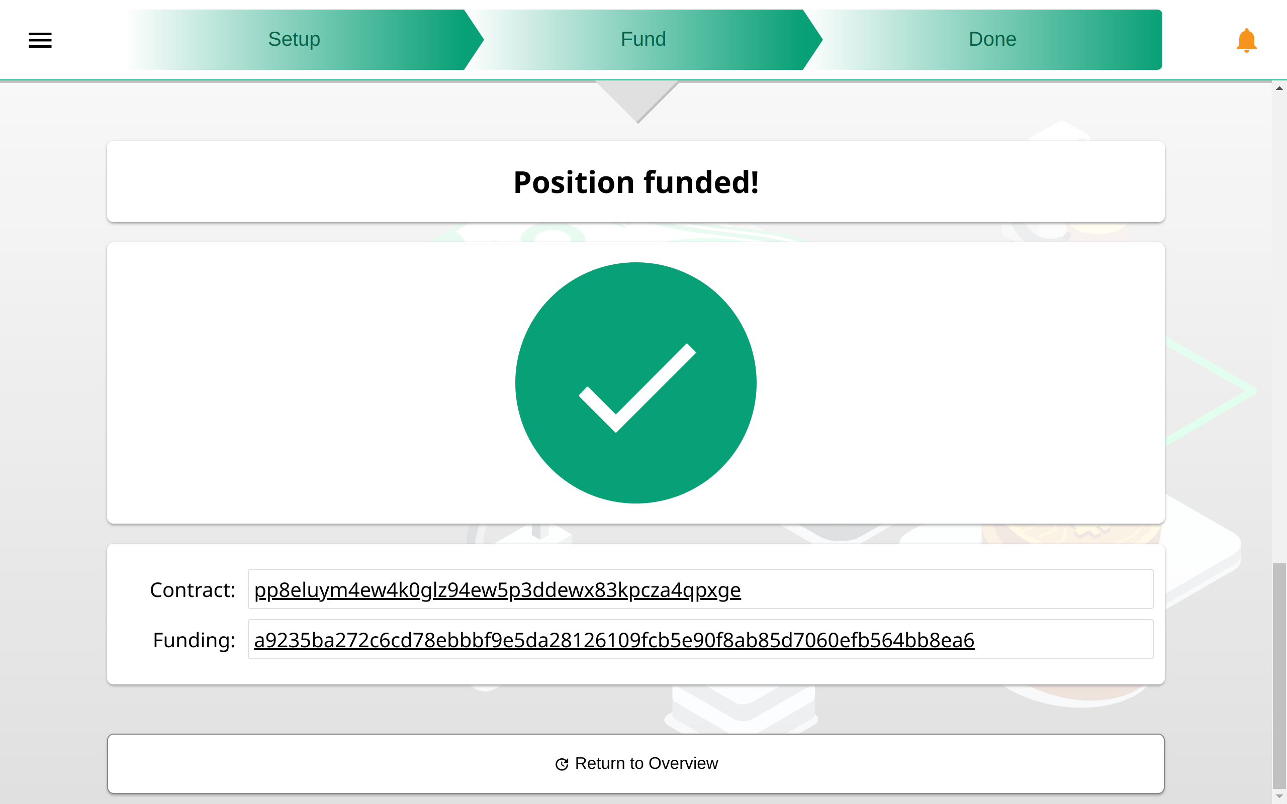This screenshot has height=804, width=1287.
Task: Click the Position funded! heading
Action: [635, 182]
